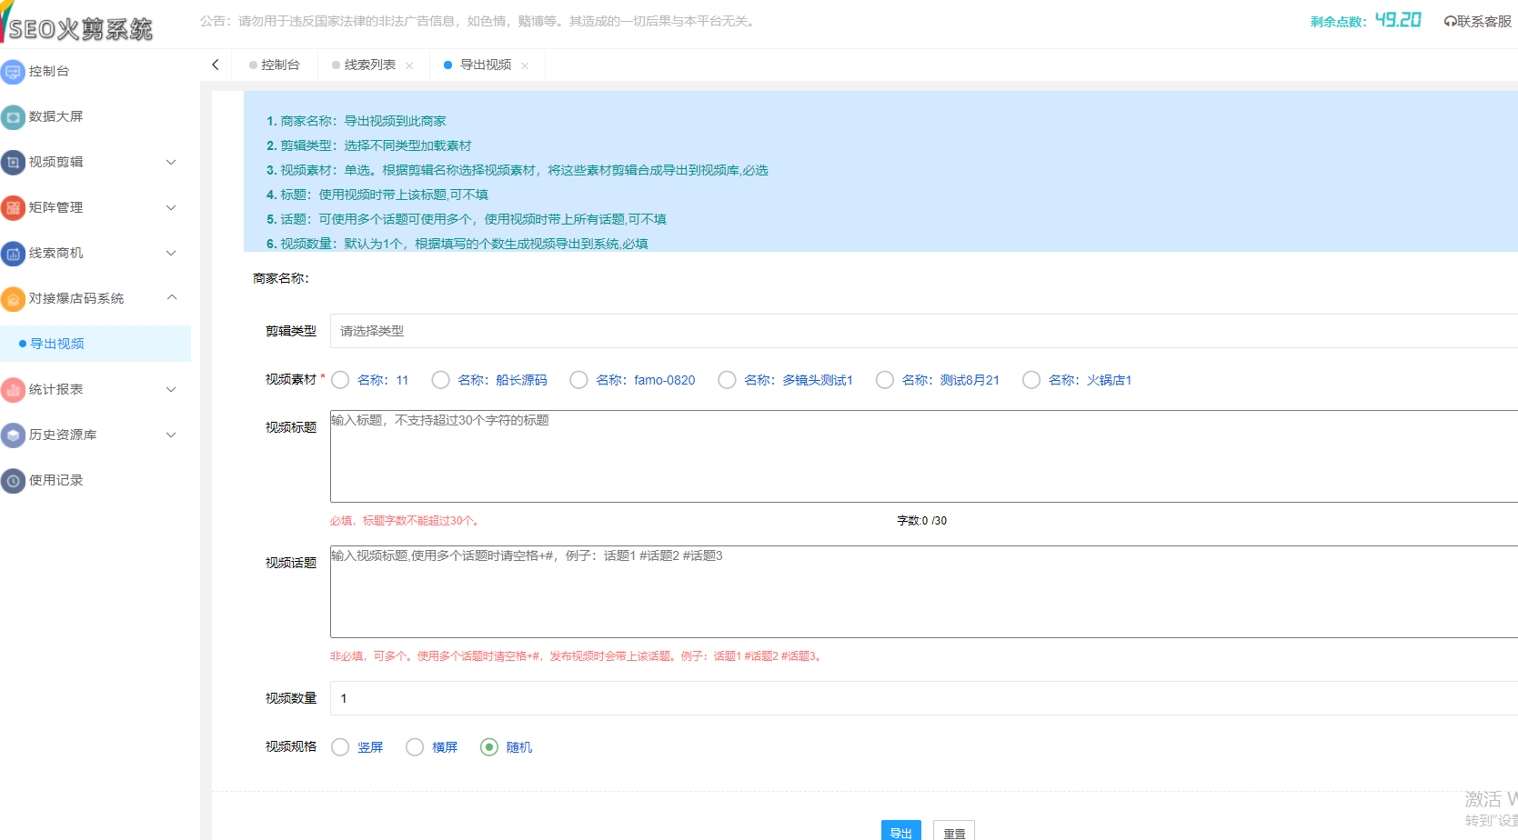Click the 统计报表 sidebar icon

click(13, 389)
